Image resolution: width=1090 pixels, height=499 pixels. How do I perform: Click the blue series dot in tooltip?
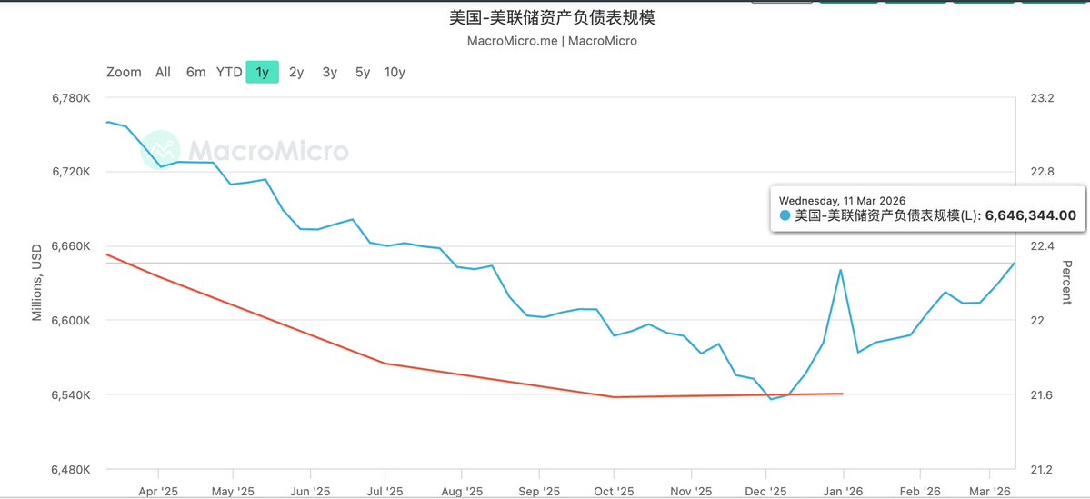point(785,216)
